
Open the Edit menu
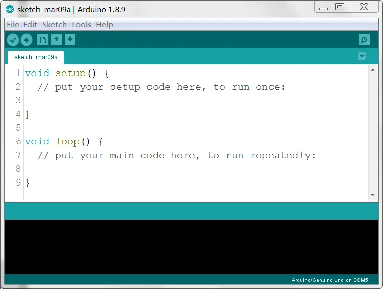tap(30, 25)
